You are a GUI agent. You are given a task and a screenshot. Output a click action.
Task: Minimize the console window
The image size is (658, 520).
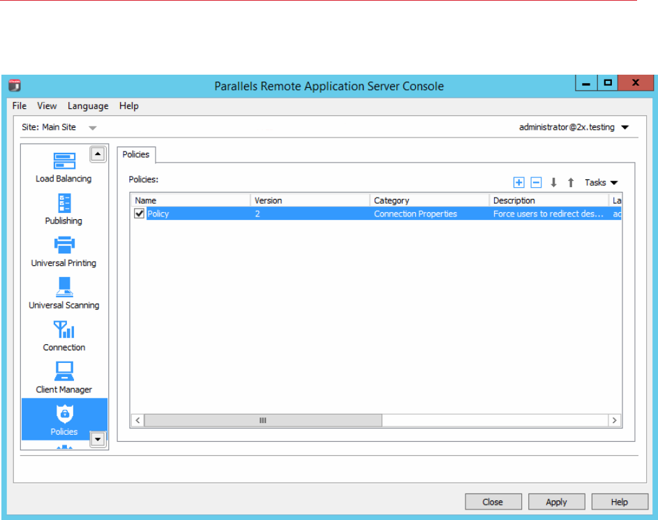coord(586,83)
